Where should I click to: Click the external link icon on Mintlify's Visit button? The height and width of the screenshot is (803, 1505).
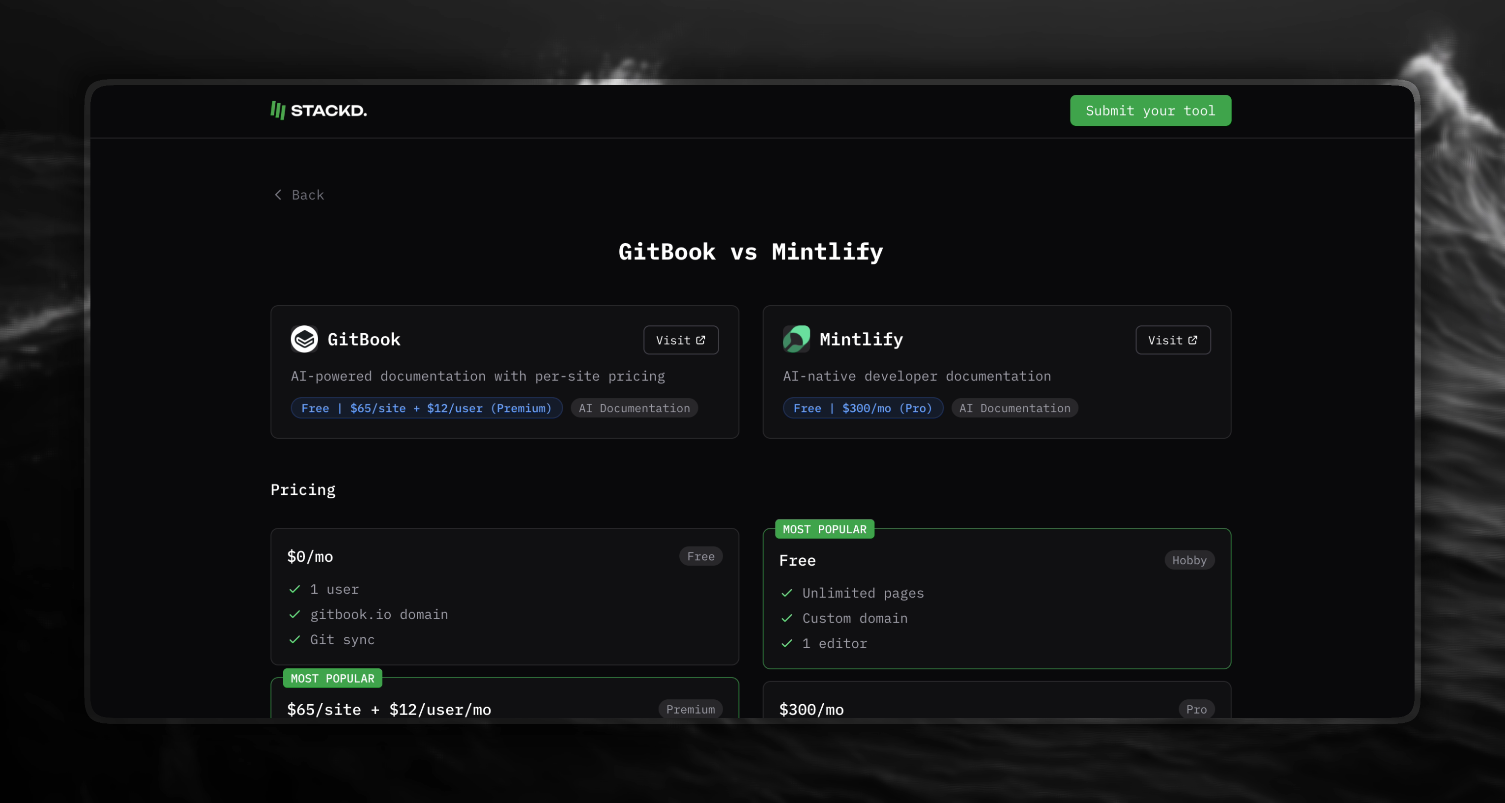pos(1192,339)
